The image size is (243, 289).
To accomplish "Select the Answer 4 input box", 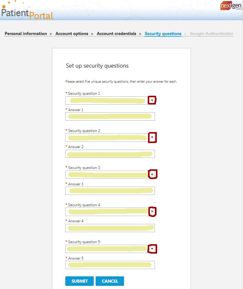I will click(110, 228).
